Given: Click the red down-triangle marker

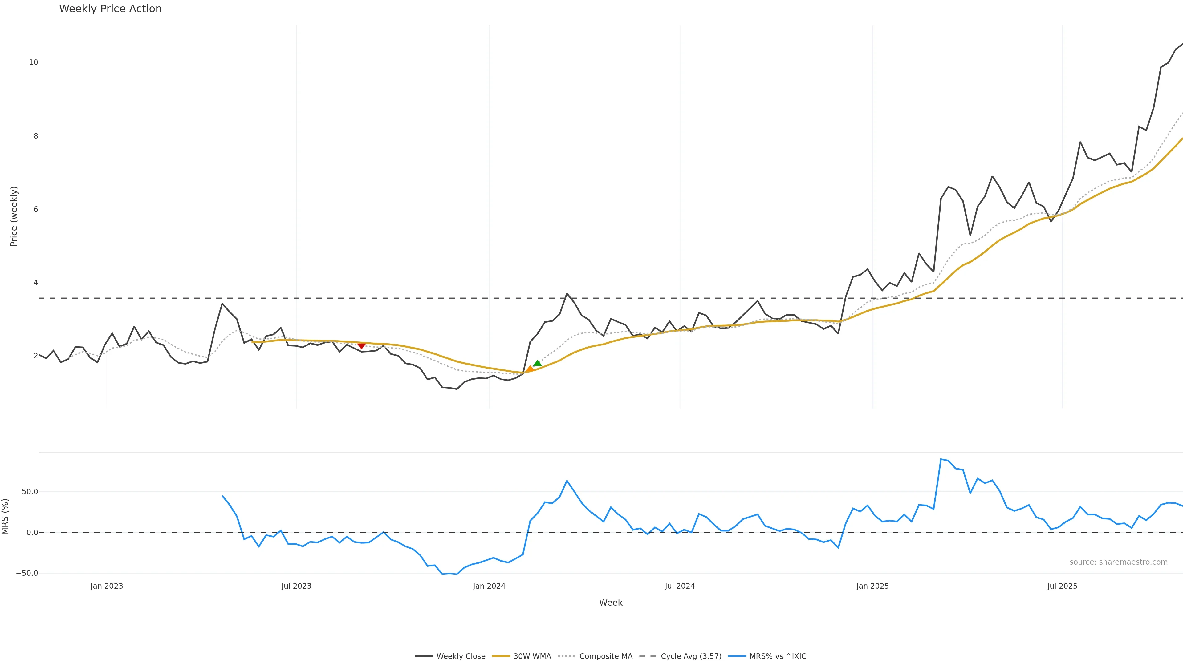Looking at the screenshot, I should click(361, 345).
